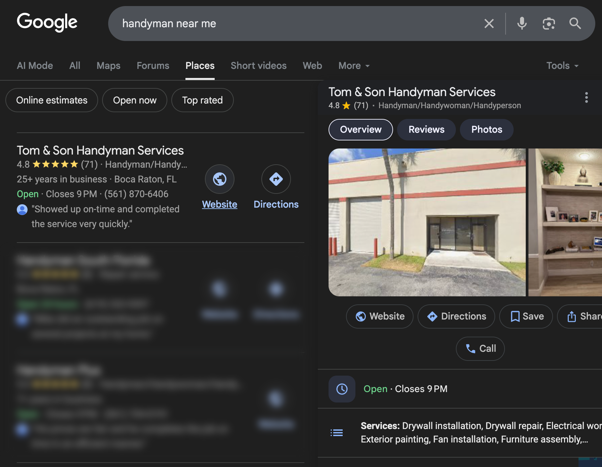The height and width of the screenshot is (467, 602).
Task: Click the 4.8 rating with 71 reviews in panel
Action: click(348, 105)
